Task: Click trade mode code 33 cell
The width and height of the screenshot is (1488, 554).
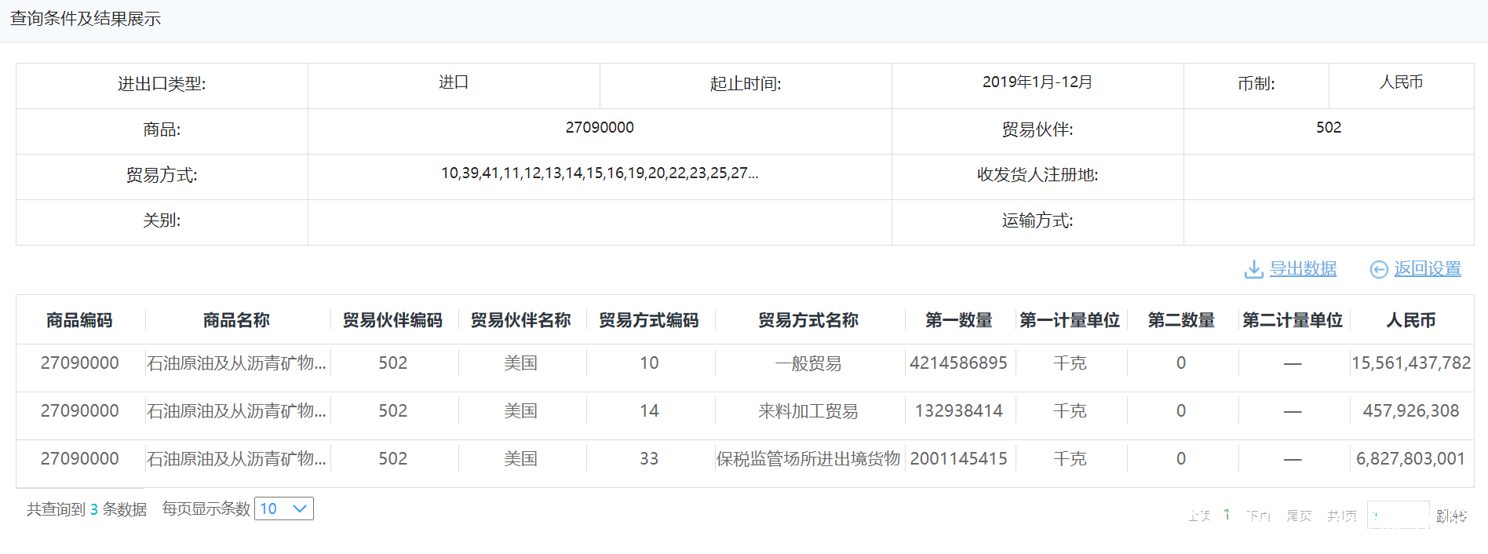Action: [649, 459]
